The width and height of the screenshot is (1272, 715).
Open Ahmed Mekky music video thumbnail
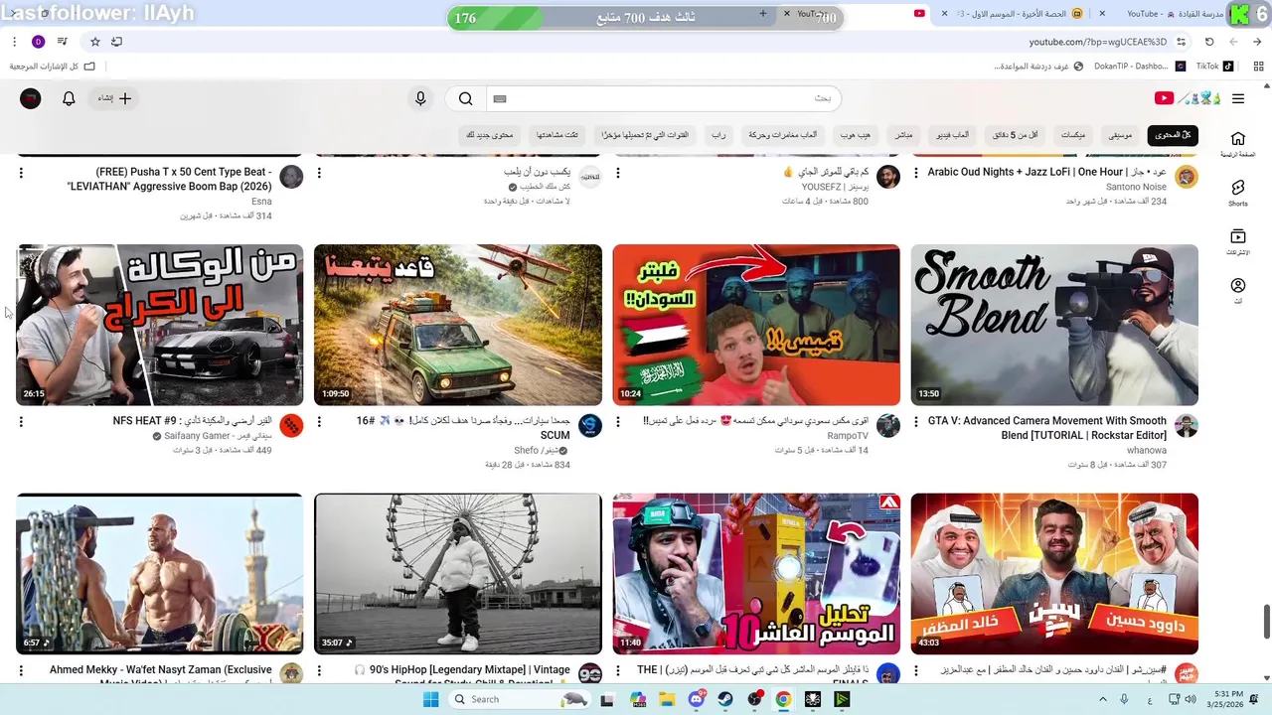[x=160, y=574]
